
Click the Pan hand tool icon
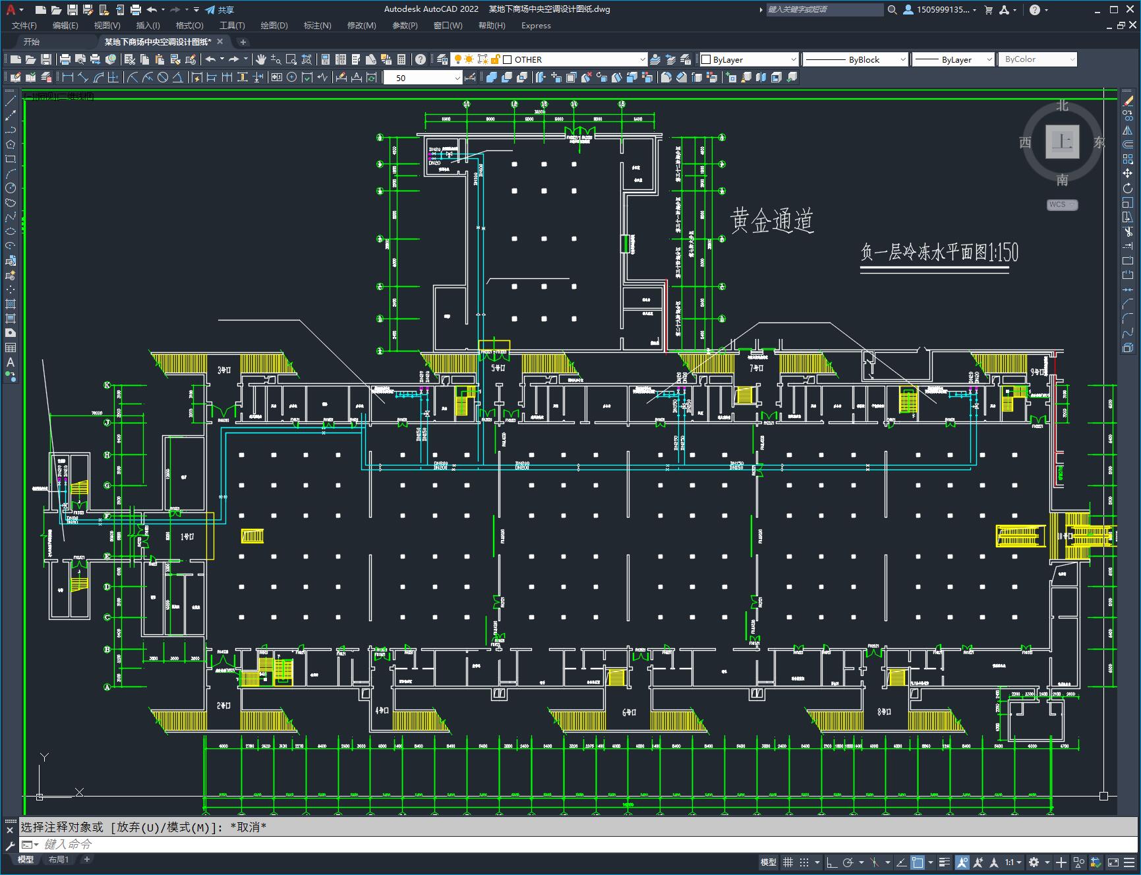click(261, 59)
